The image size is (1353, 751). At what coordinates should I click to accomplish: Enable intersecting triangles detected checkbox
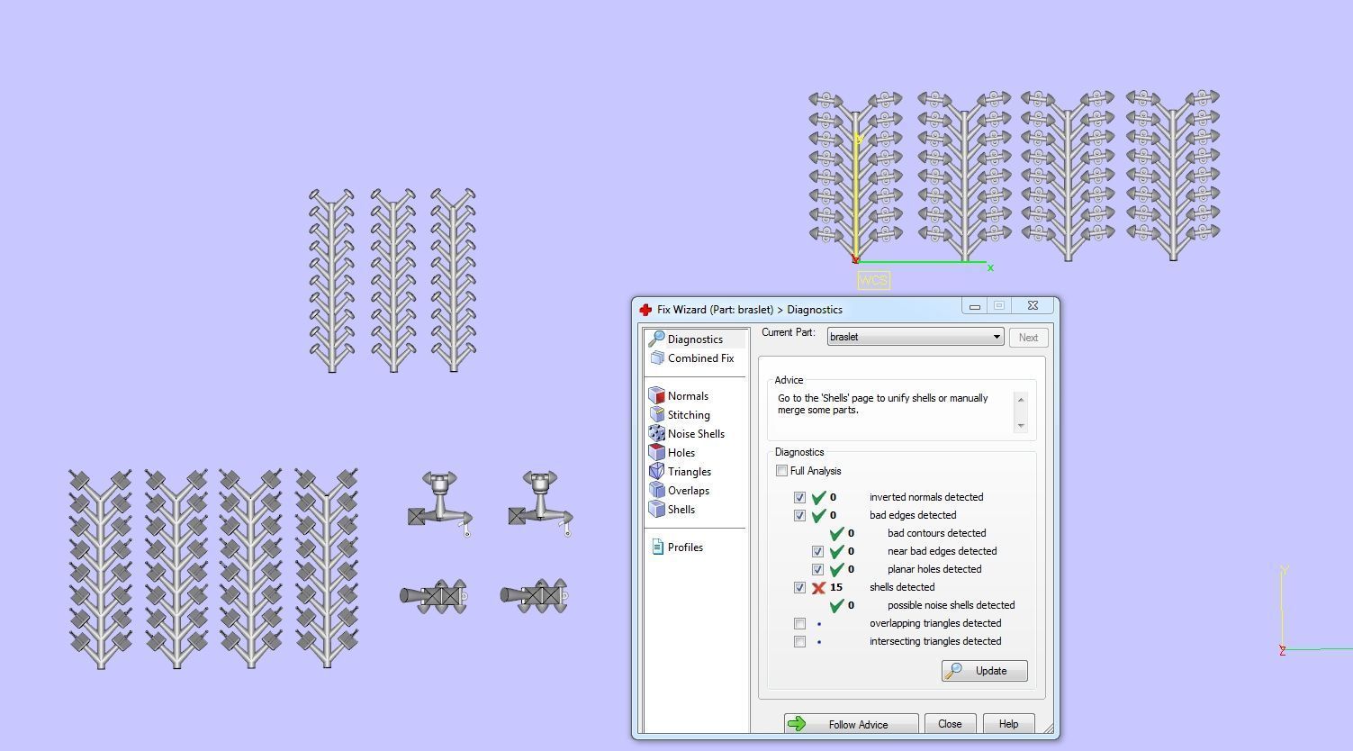coord(799,641)
